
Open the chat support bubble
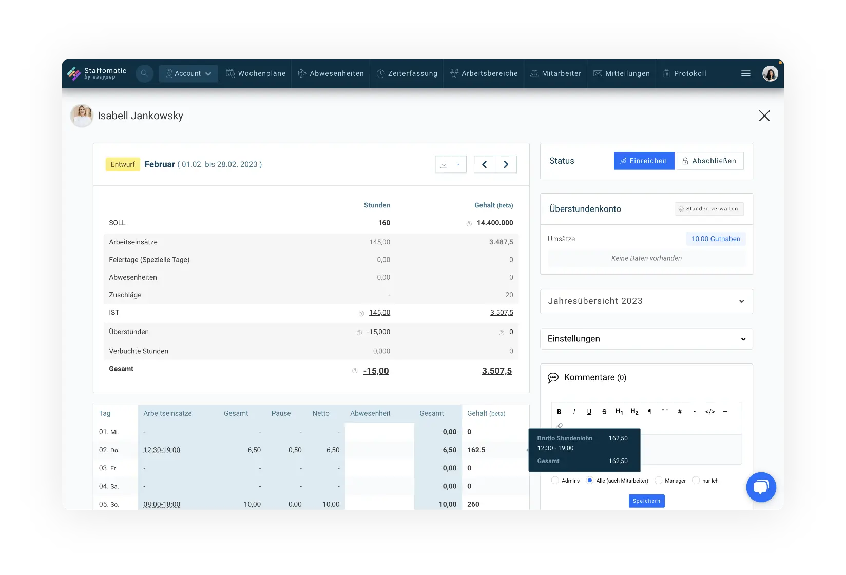click(761, 487)
